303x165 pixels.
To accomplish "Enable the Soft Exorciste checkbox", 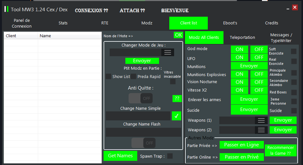I will click(x=294, y=51).
